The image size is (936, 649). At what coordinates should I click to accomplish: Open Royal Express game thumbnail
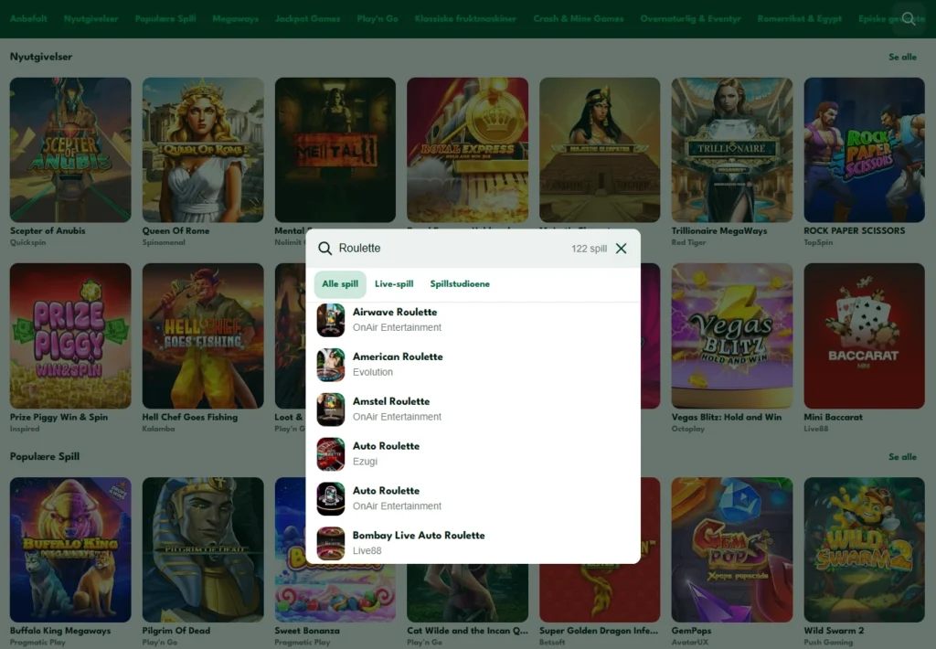coord(467,150)
